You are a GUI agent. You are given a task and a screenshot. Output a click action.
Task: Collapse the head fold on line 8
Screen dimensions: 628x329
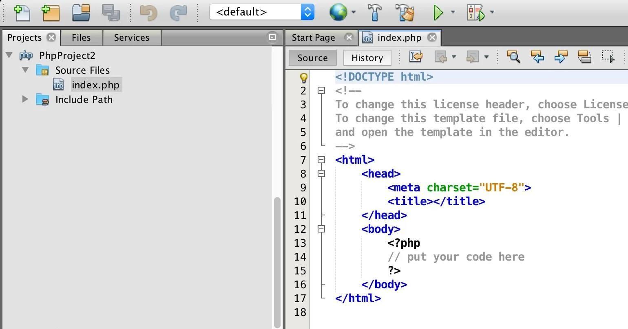321,173
